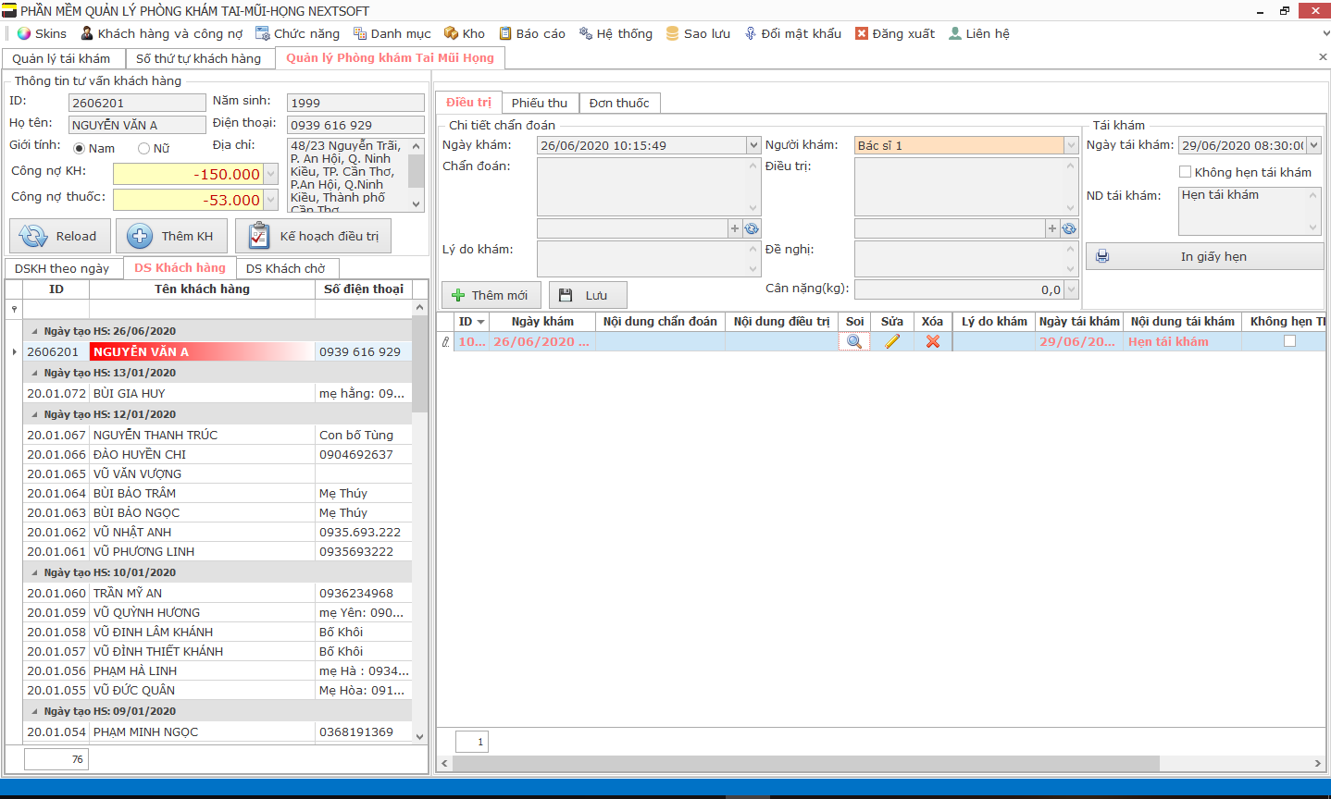This screenshot has width=1331, height=799.
Task: Switch to the DS Khách chờ tab
Action: pos(285,268)
